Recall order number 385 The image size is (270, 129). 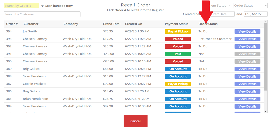tap(9, 99)
